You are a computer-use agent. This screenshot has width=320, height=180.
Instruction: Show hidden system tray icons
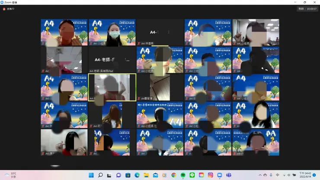(260, 175)
